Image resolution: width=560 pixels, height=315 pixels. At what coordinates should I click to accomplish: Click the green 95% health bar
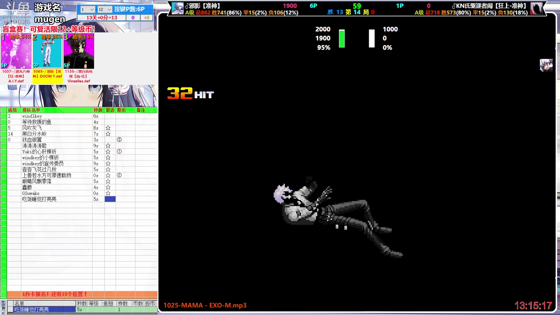[x=342, y=38]
